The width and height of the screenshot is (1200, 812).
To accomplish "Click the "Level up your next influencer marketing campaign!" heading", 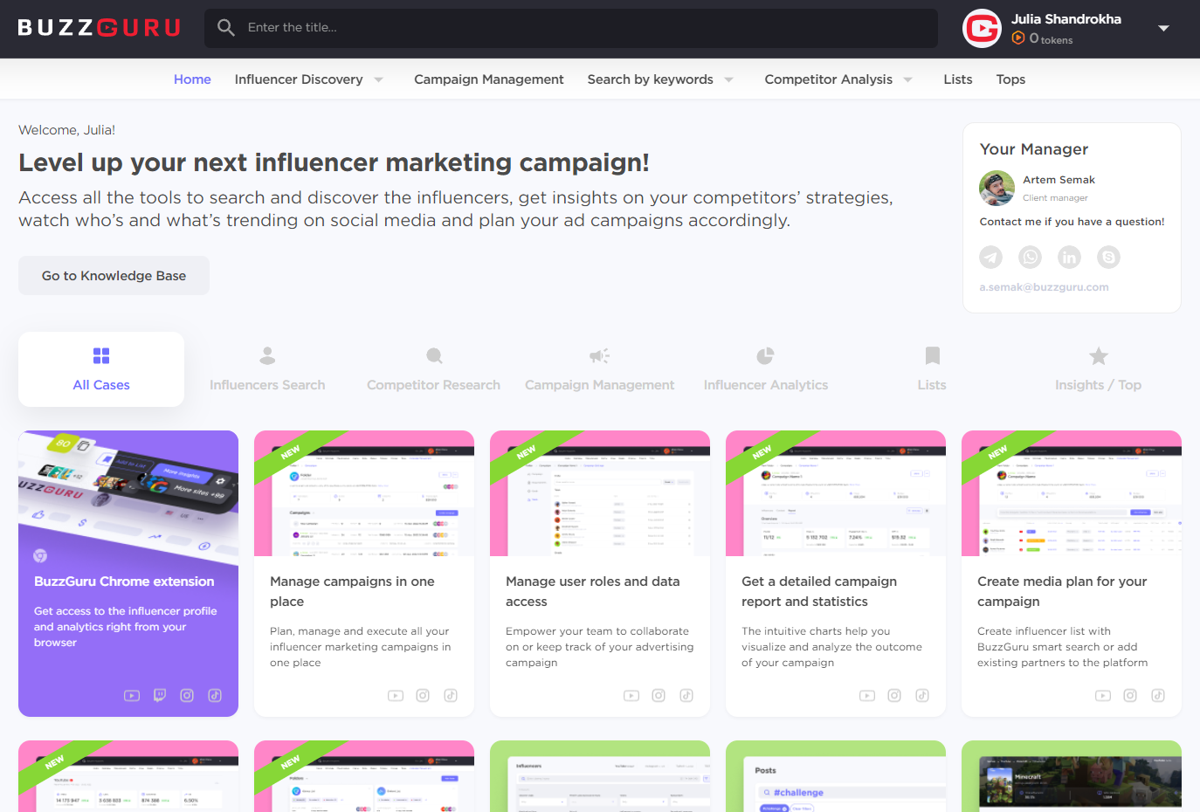I will pyautogui.click(x=334, y=162).
